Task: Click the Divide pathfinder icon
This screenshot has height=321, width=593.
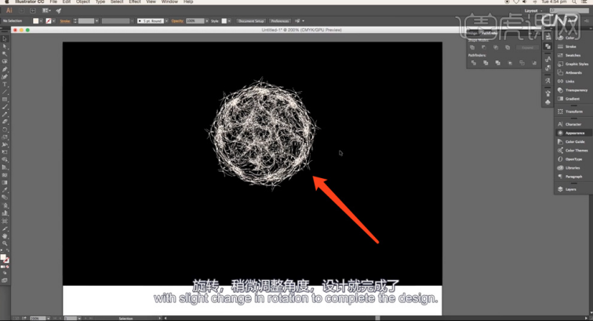Action: [474, 63]
